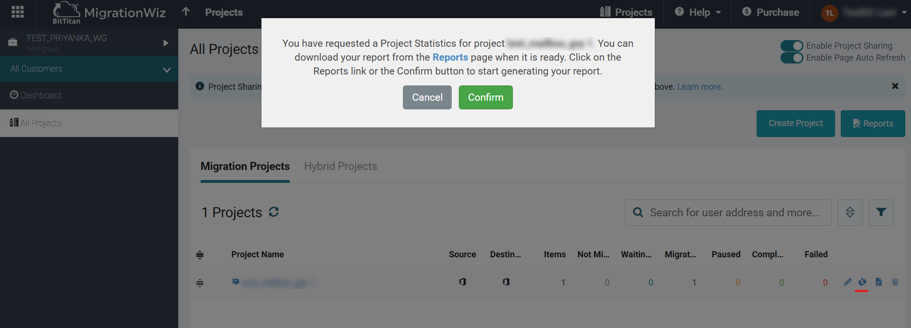The width and height of the screenshot is (911, 328).
Task: Click the Waiting column header
Action: [636, 254]
